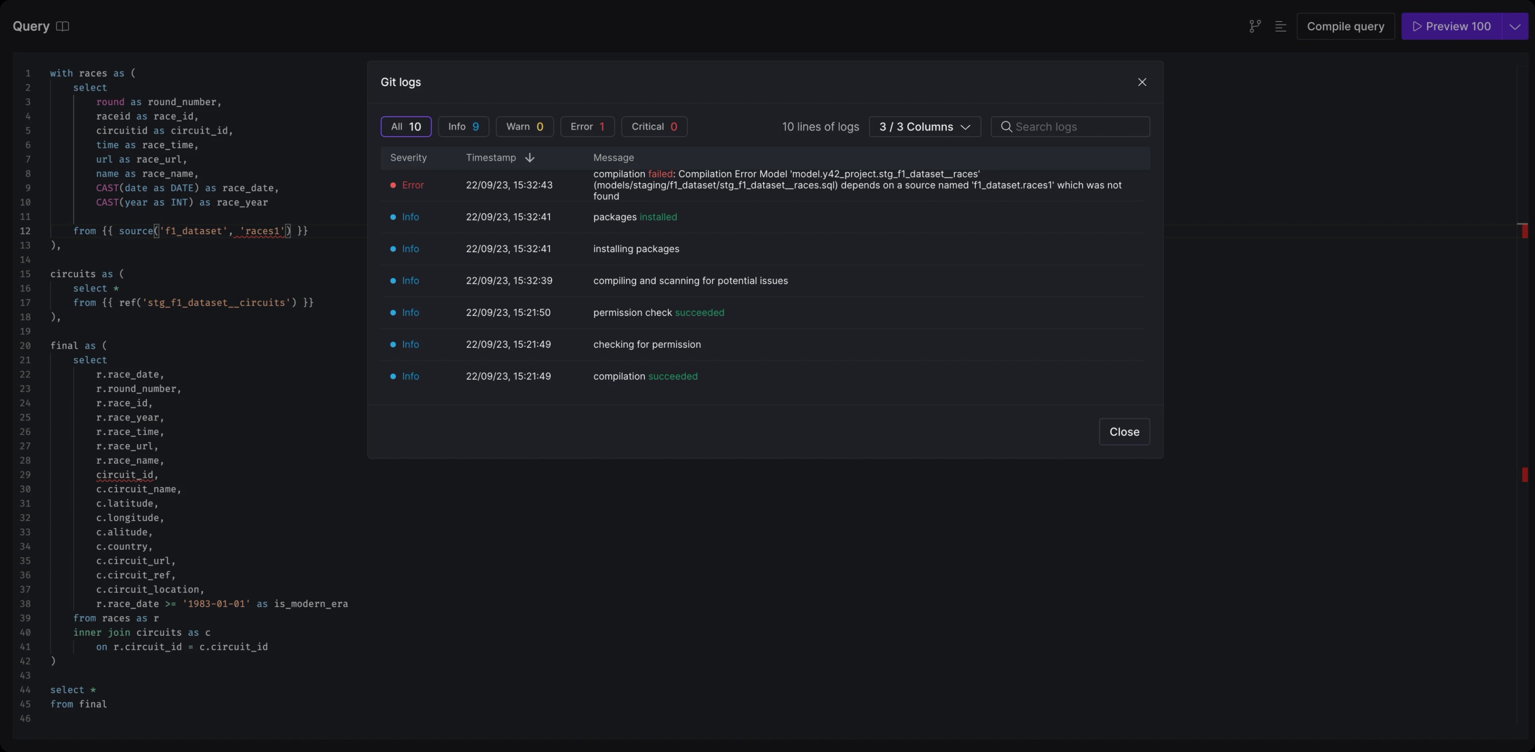
Task: Show only Warn level logs
Action: [524, 127]
